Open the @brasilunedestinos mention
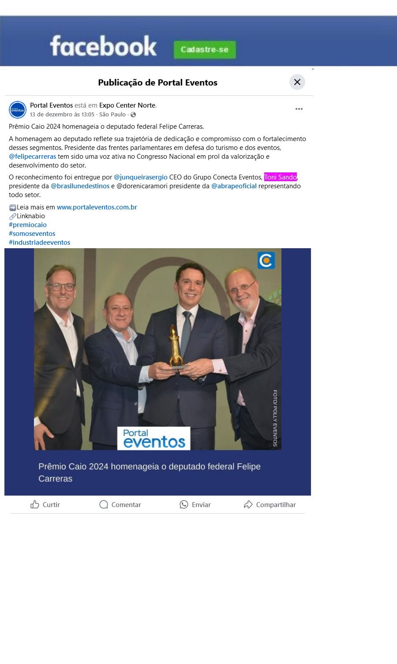Screen dimensions: 397x664 tap(80, 186)
